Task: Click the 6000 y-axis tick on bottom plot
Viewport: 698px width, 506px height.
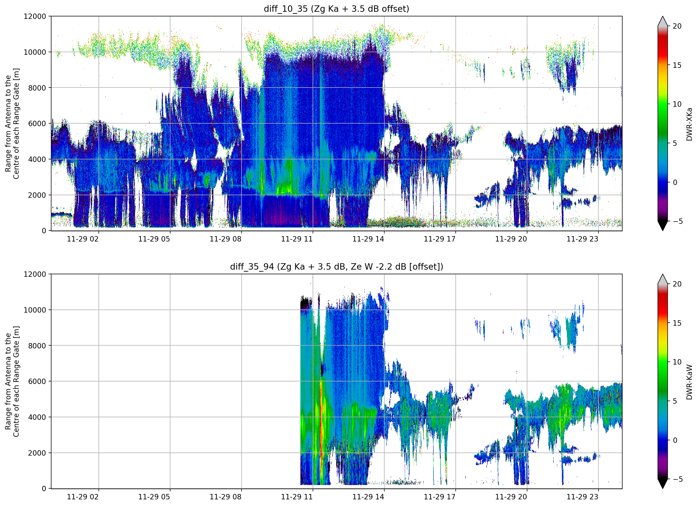Action: pyautogui.click(x=37, y=381)
